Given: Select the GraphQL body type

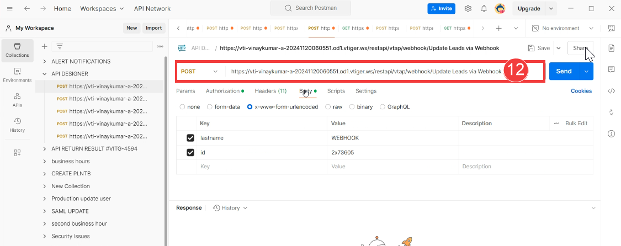Looking at the screenshot, I should 383,107.
